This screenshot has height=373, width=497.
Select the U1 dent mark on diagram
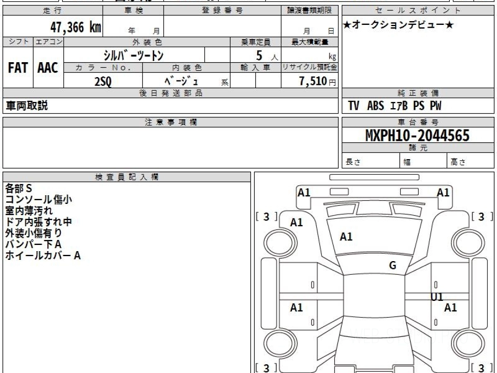tap(437, 297)
